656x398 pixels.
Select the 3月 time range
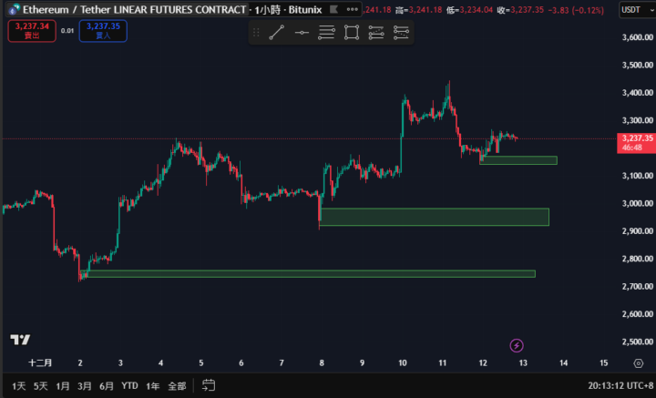85,386
